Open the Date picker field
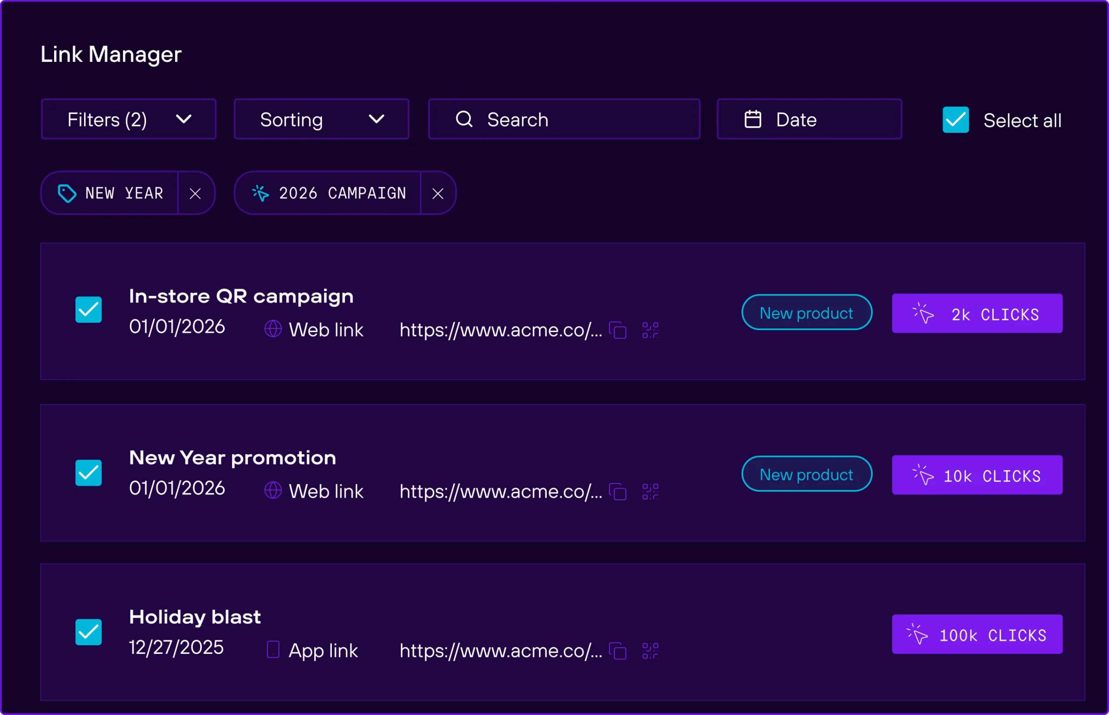The width and height of the screenshot is (1109, 715). [809, 120]
